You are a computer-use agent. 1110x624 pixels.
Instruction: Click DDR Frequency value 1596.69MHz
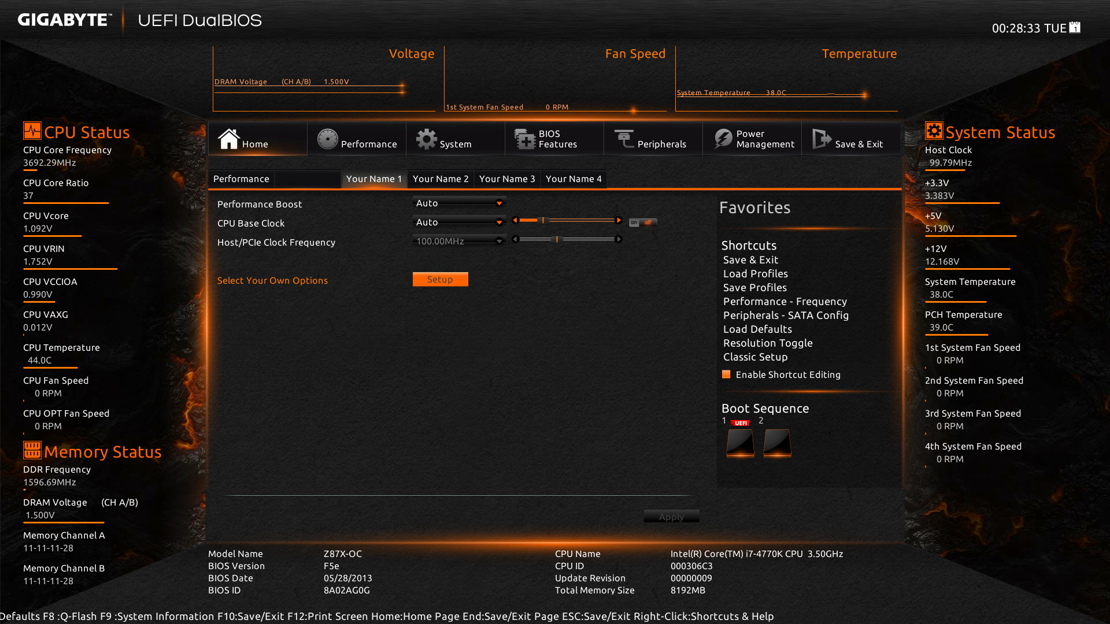coord(50,482)
